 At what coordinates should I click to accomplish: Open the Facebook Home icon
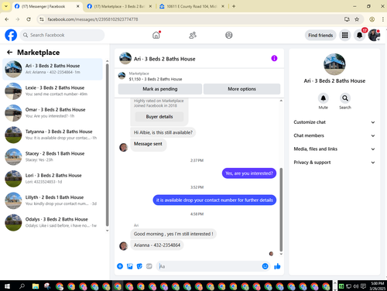click(156, 35)
